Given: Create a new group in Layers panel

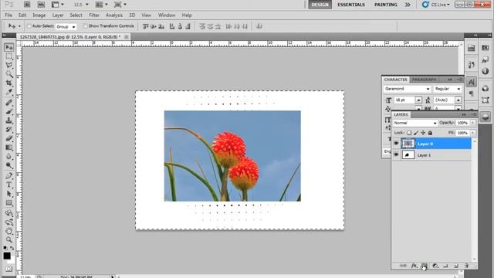Looking at the screenshot, I should coord(445,266).
